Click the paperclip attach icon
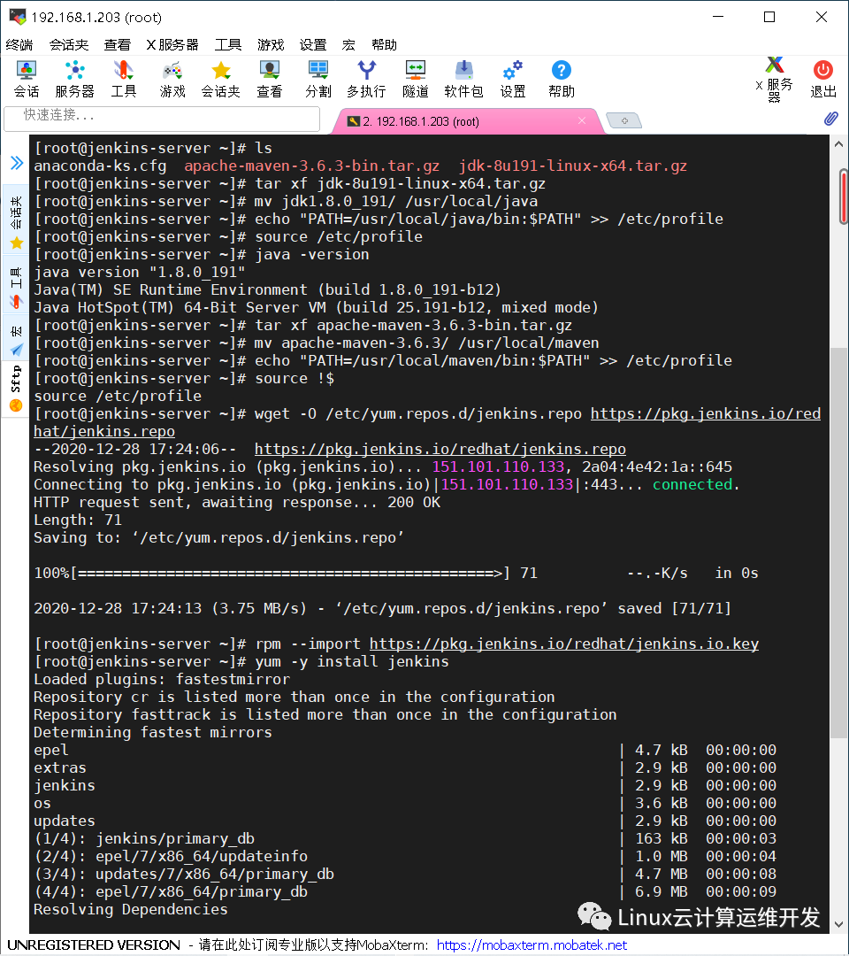This screenshot has width=849, height=956. tap(830, 119)
